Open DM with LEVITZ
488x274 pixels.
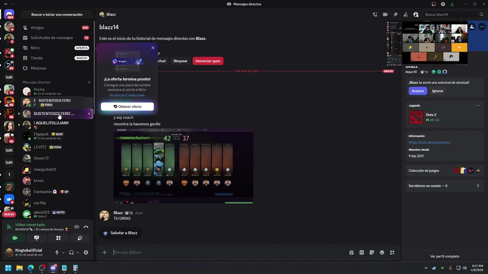(56, 147)
